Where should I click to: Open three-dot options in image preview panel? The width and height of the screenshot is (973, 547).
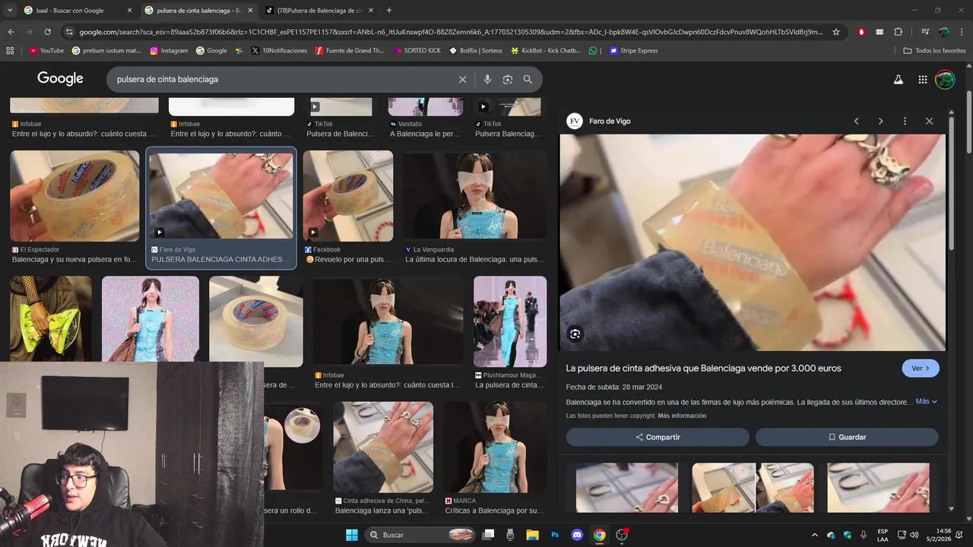coord(905,121)
